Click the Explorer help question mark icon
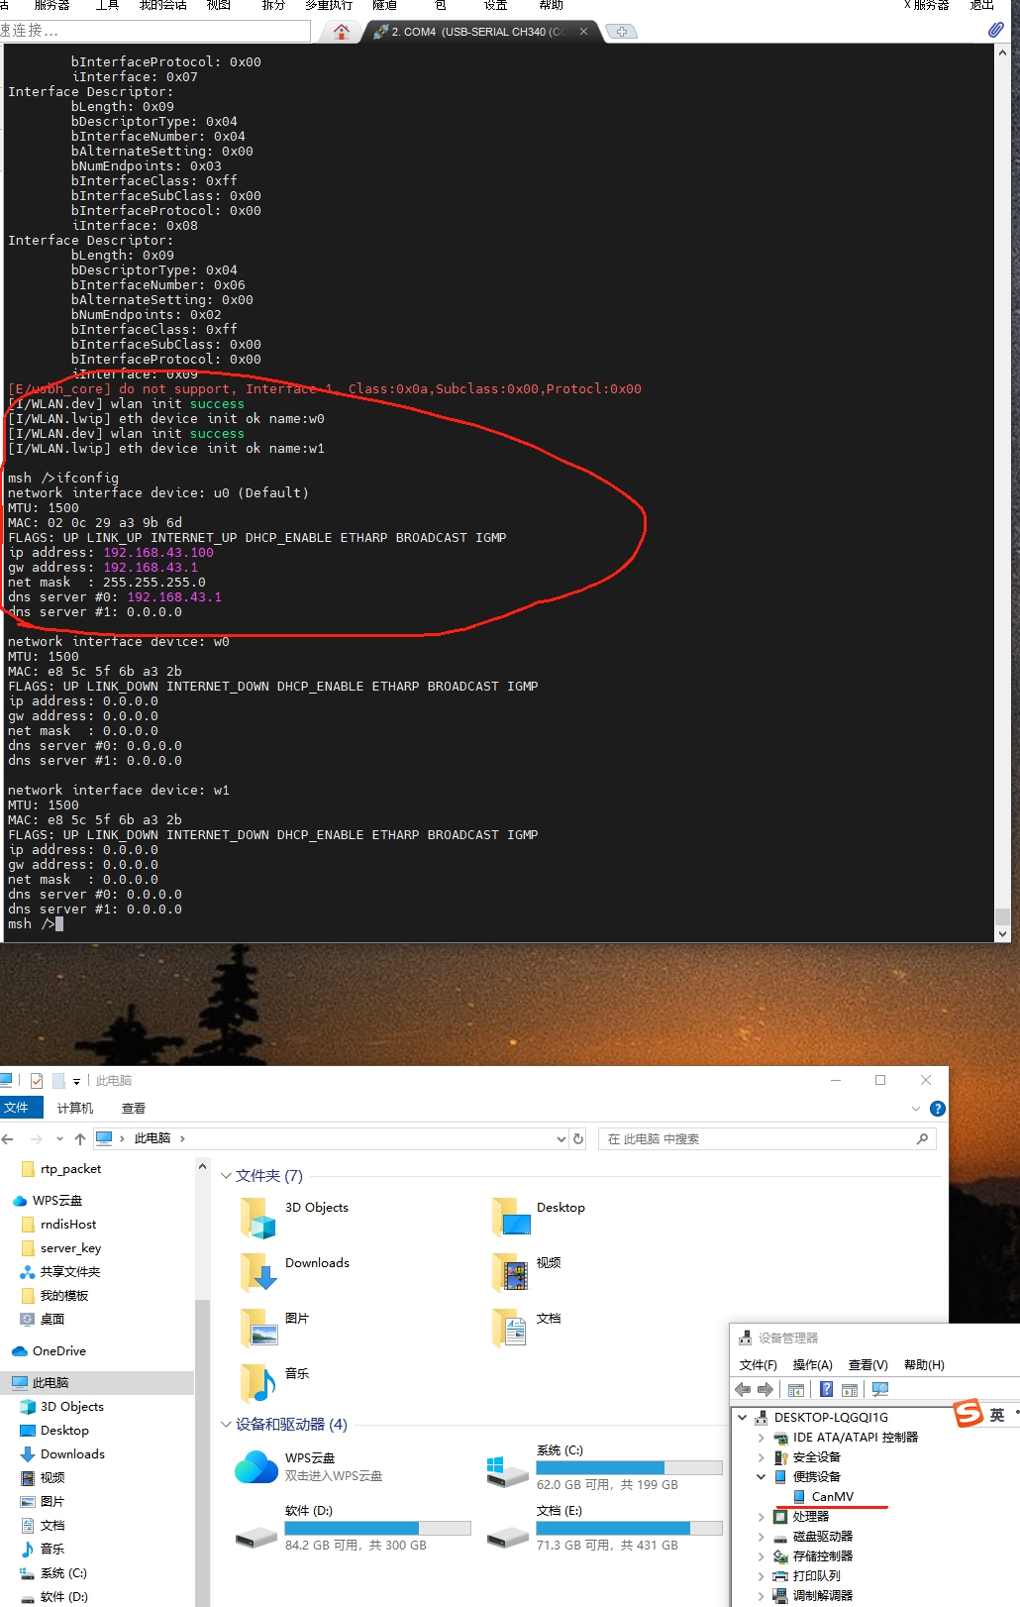 pyautogui.click(x=937, y=1109)
